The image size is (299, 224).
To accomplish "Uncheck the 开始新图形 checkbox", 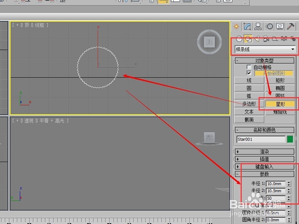I will [249, 73].
